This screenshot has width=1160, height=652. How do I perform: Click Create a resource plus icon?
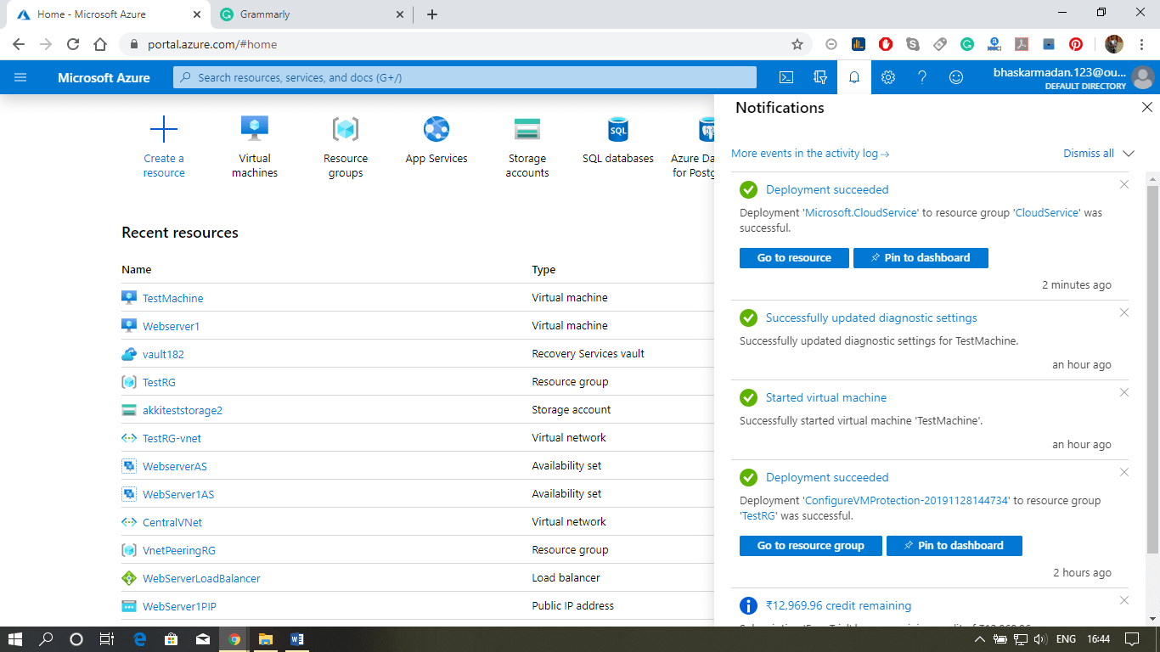click(164, 129)
